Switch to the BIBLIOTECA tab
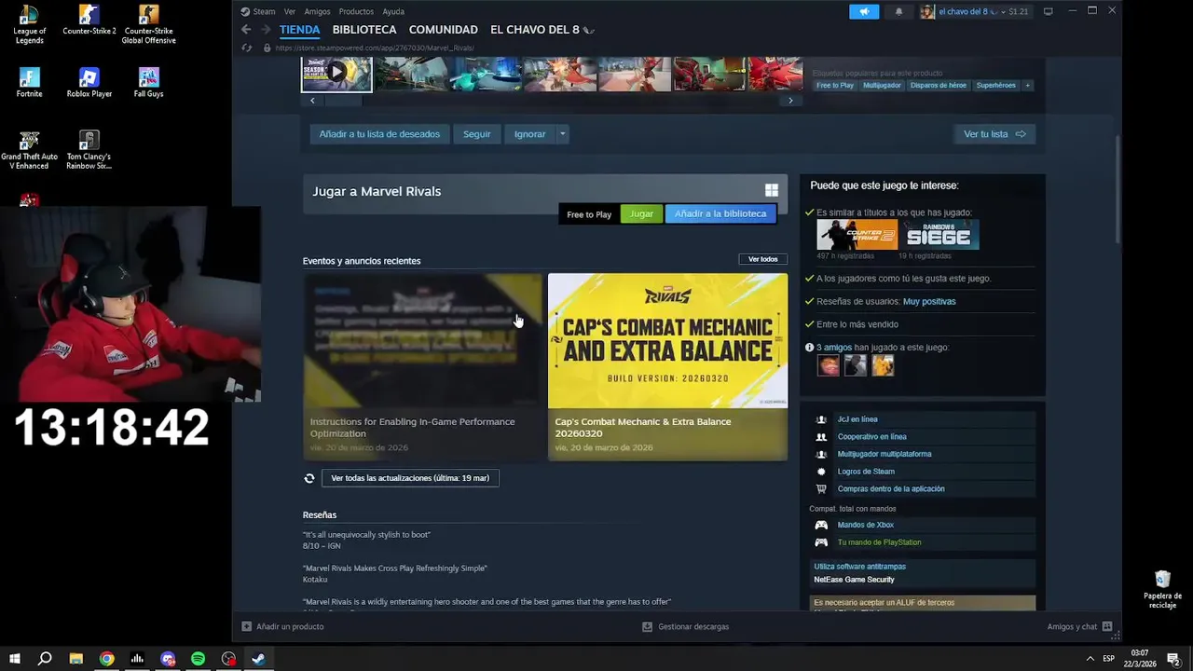Screen dimensions: 1193x671 [364, 30]
